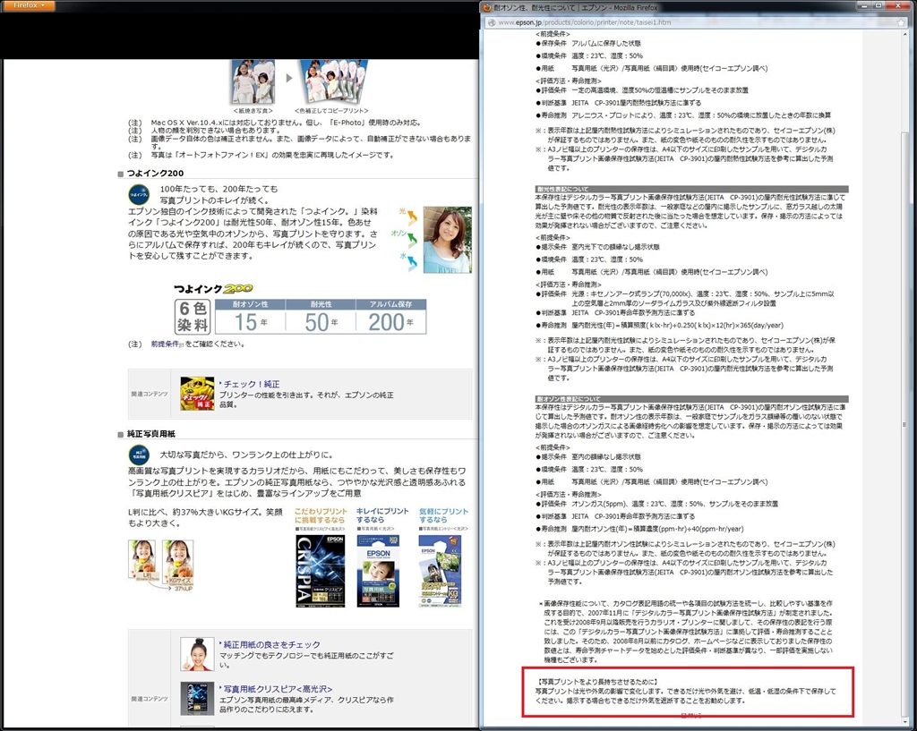917x731 pixels.
Task: Click the gray CRISPIA thumbnail beside 写真用紙クリスピア link
Action: pos(197,698)
